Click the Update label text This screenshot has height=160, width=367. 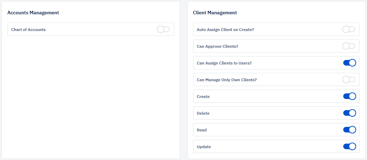204,147
